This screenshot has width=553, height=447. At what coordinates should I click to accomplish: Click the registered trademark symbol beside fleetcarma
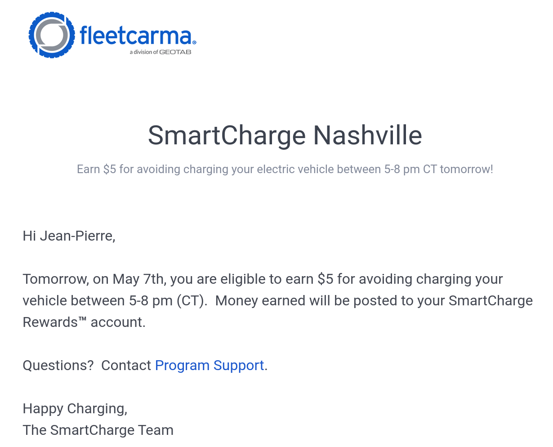pyautogui.click(x=194, y=43)
